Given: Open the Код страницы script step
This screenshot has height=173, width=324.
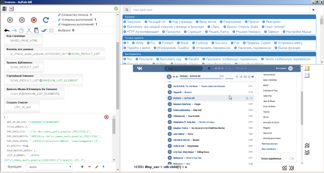Looking at the screenshot, I should coord(16,36).
